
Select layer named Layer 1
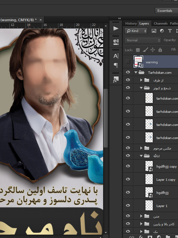162,206
